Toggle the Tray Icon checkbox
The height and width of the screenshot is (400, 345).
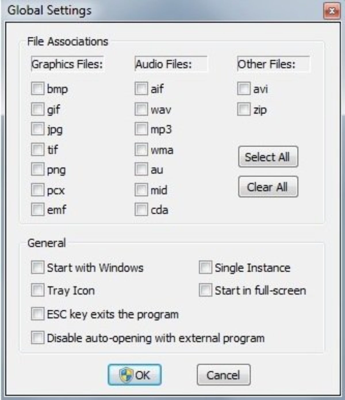point(38,290)
